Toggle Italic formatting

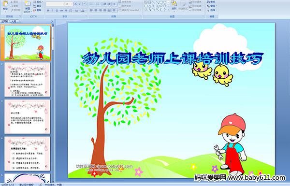point(52,11)
